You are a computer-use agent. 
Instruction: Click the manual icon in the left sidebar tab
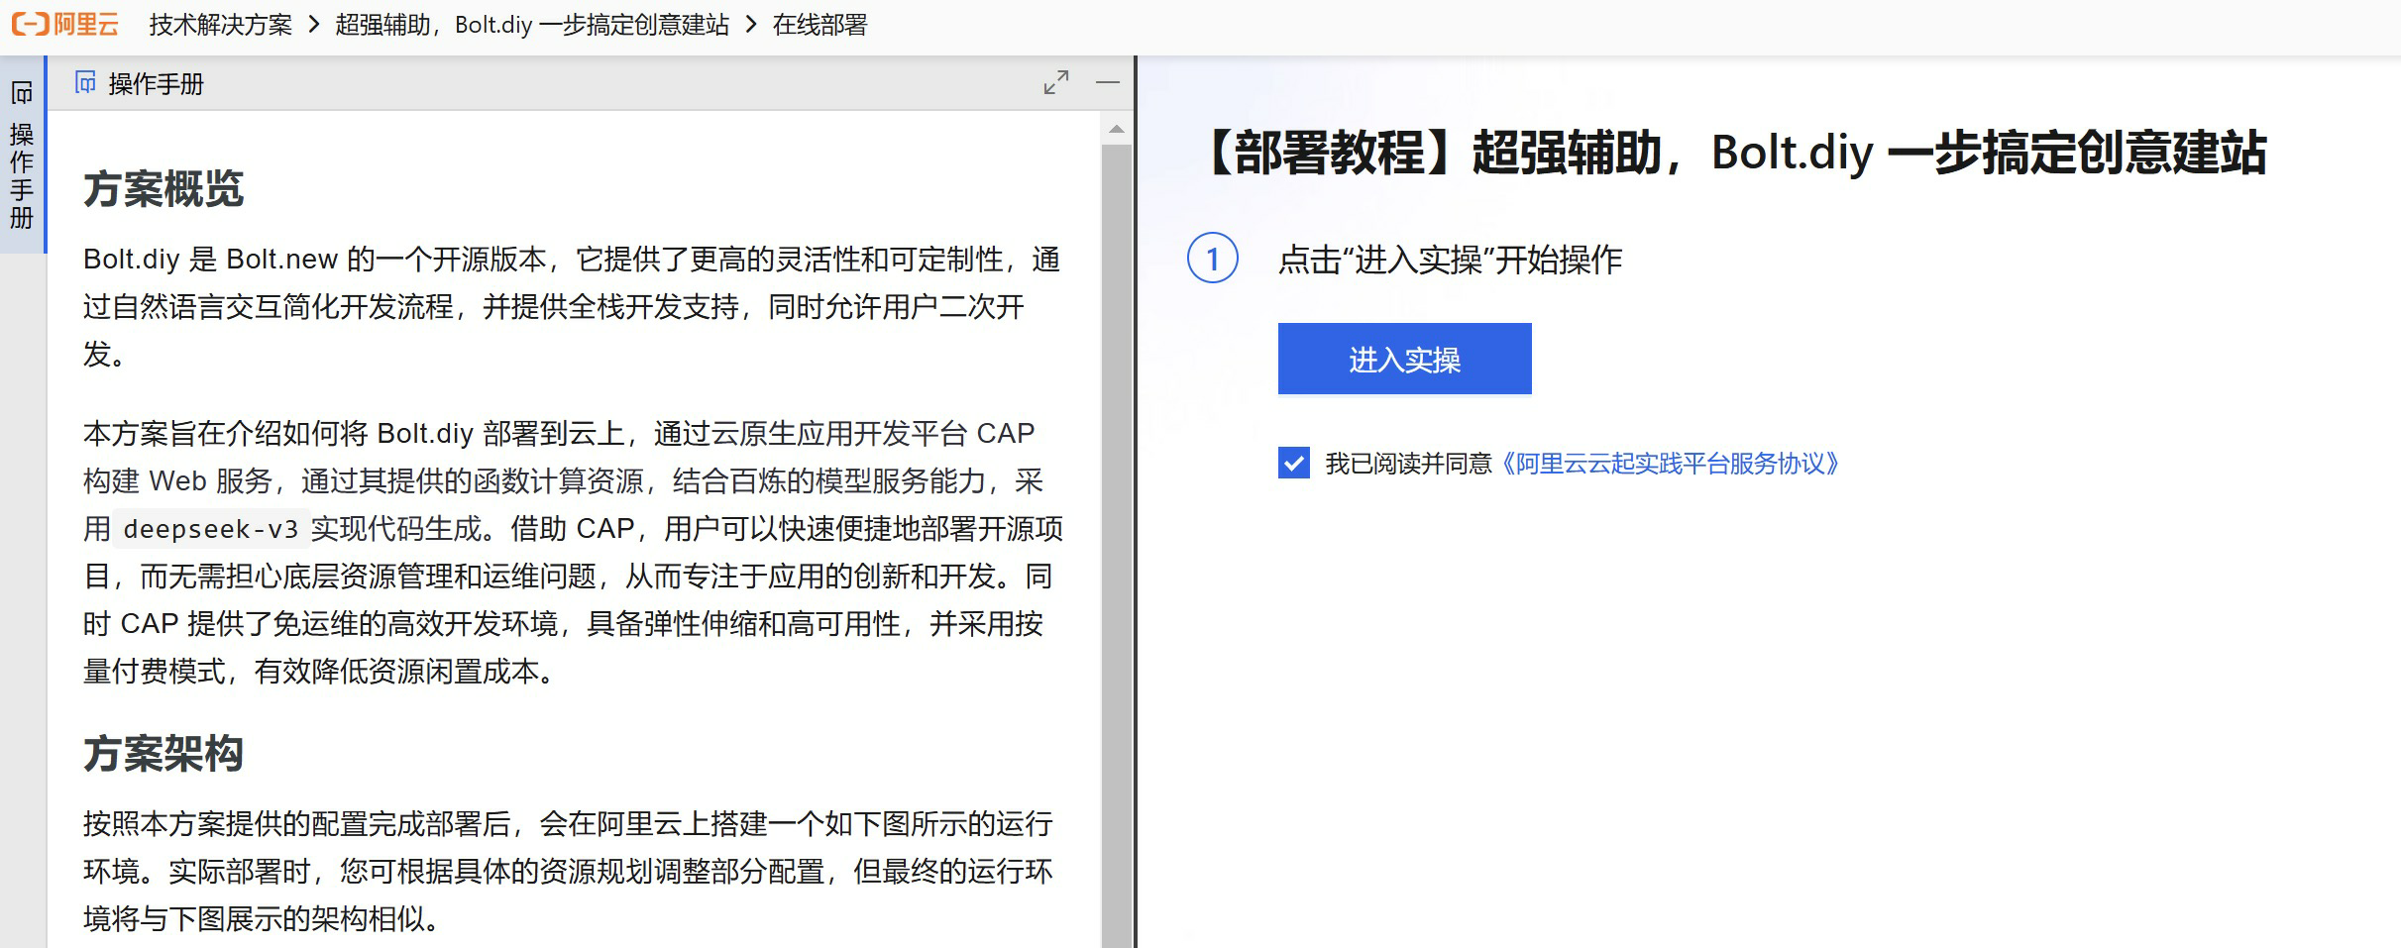point(22,93)
